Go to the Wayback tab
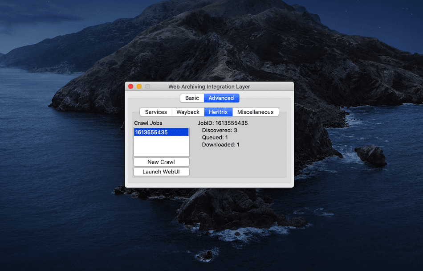This screenshot has width=423, height=271. (188, 112)
